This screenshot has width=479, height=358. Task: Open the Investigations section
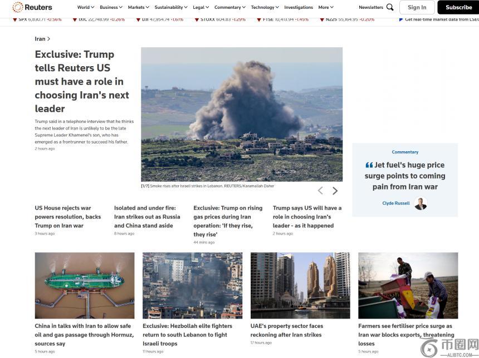tap(299, 7)
